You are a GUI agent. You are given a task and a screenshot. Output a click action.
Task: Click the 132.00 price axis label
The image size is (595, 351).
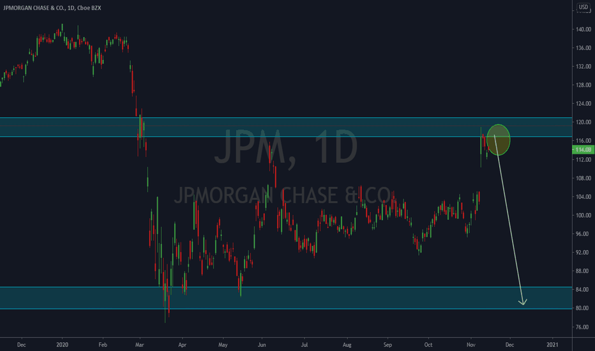coord(584,66)
